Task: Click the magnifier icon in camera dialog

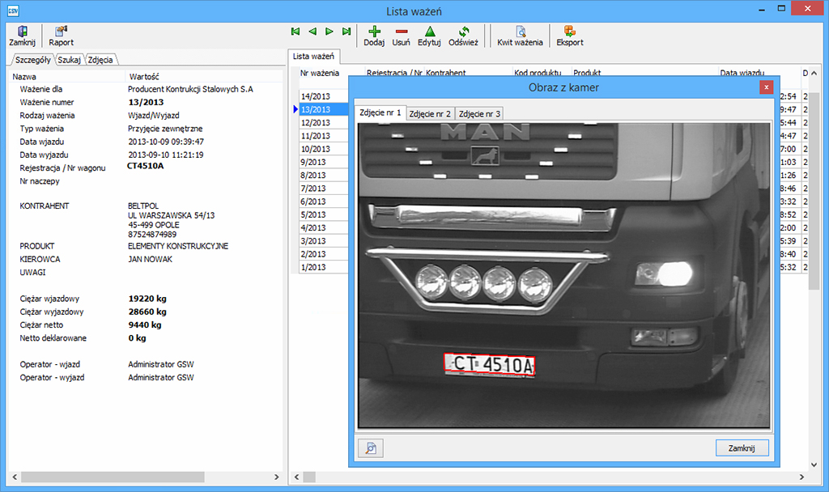Action: coord(370,448)
